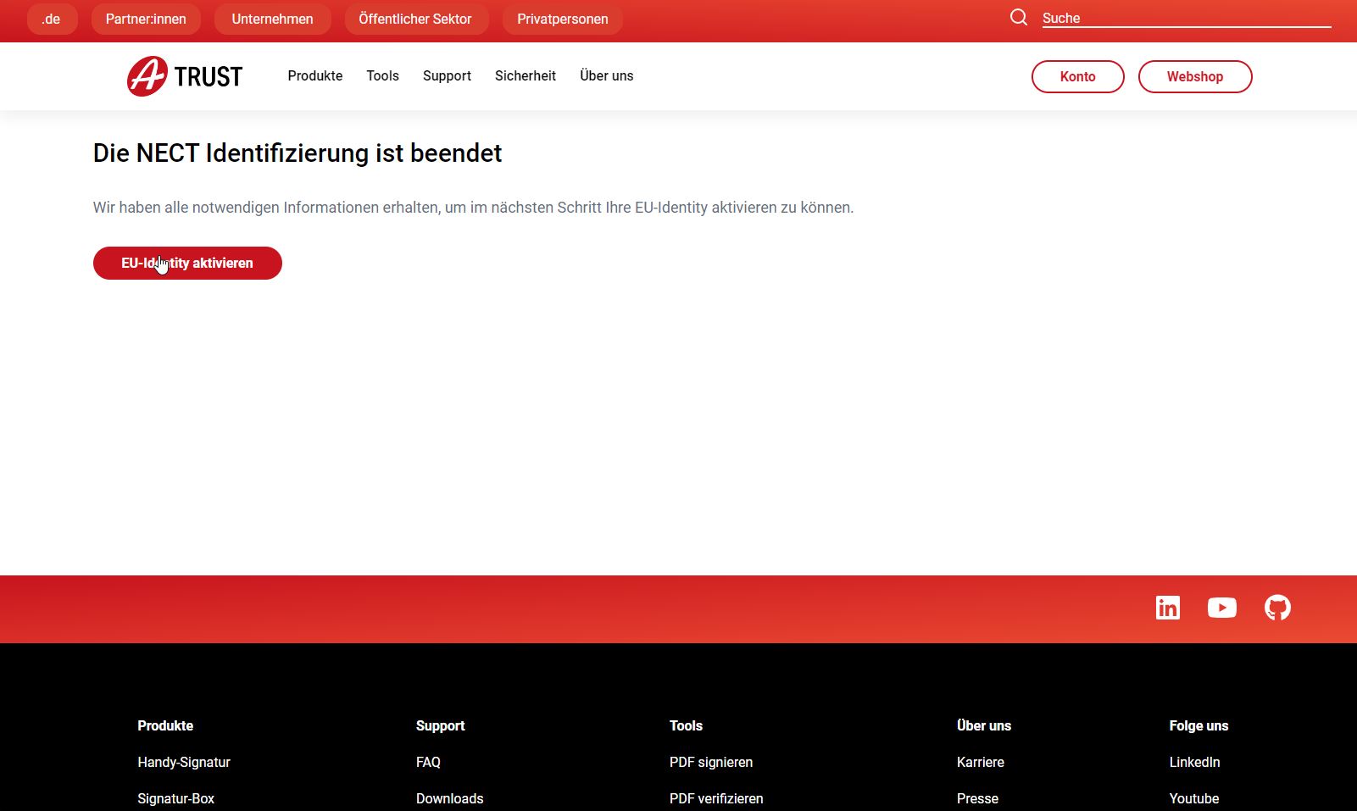
Task: Expand the Support navigation menu
Action: pyautogui.click(x=447, y=75)
